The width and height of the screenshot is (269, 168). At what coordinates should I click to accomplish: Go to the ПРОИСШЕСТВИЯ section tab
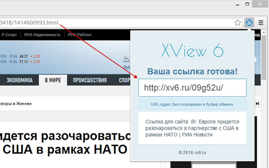point(90,80)
